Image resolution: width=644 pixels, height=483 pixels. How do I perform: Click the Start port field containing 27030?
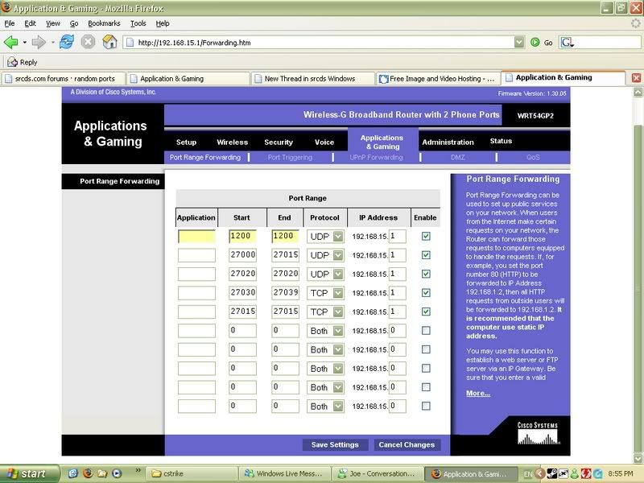[242, 293]
